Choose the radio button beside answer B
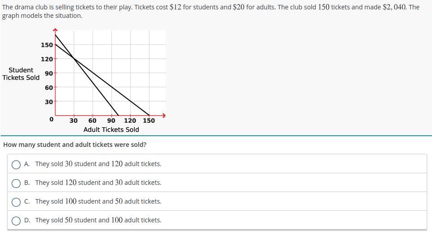432x242 pixels. tap(16, 183)
